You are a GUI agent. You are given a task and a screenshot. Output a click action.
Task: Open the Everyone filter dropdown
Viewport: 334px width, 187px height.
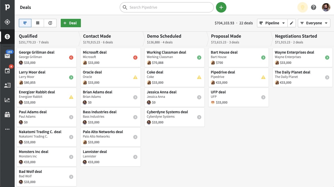(314, 23)
